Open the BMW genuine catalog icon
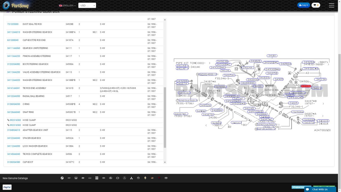341x192 pixels. coord(62,178)
